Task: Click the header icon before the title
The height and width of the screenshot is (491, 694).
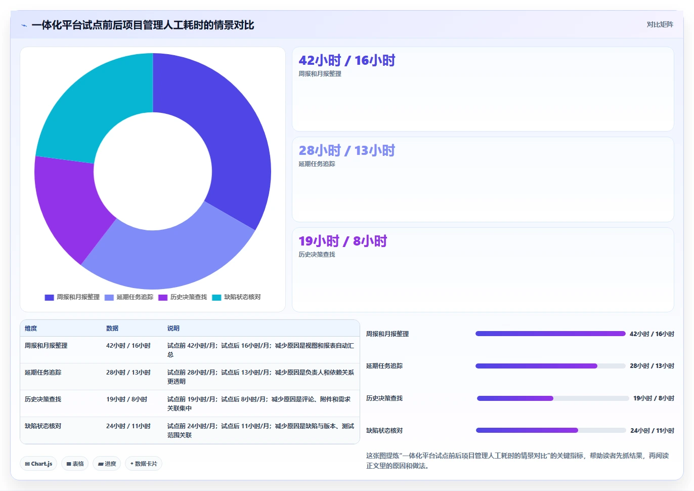Action: coord(24,25)
